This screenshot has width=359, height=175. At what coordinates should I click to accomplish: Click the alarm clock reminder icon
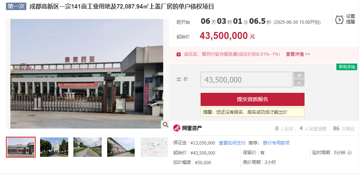tap(339, 20)
